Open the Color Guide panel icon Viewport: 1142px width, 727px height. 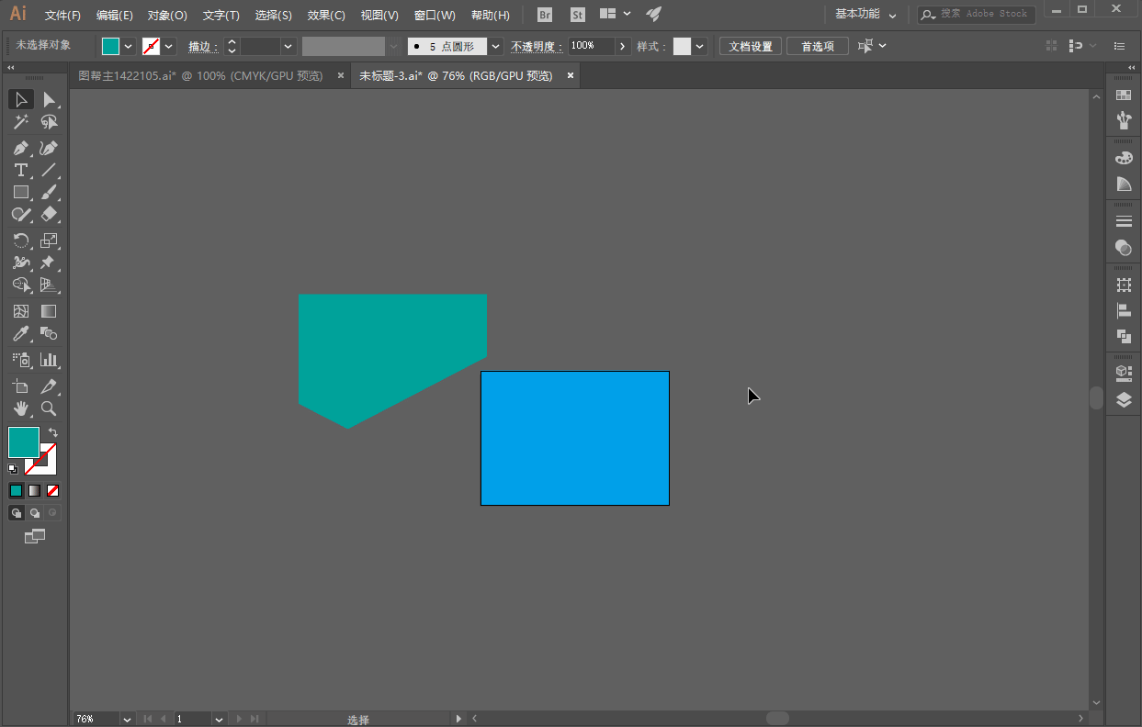1123,184
